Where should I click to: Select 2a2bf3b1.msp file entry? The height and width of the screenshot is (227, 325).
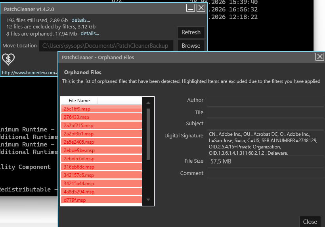pyautogui.click(x=101, y=133)
